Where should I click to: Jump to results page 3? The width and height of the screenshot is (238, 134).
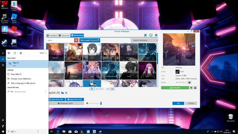(x=99, y=89)
